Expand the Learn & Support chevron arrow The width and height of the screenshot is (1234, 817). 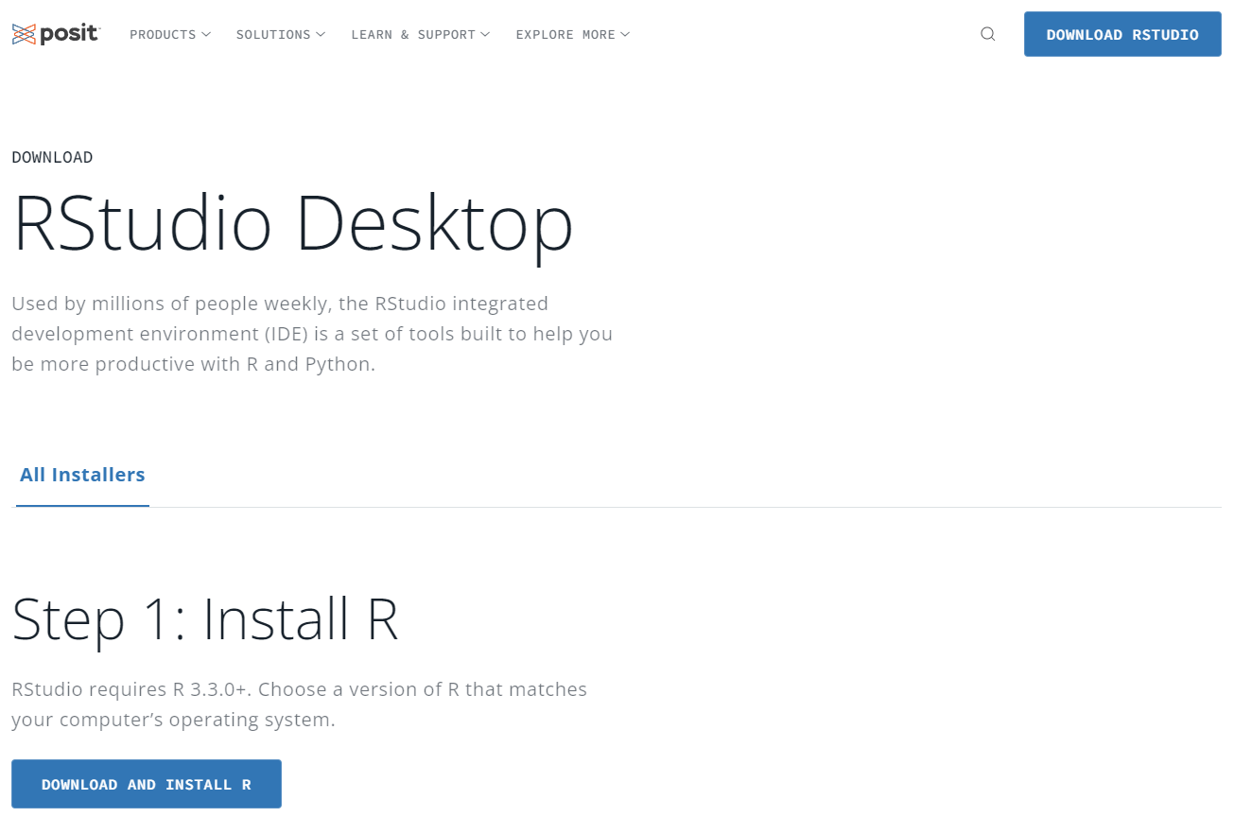[485, 35]
